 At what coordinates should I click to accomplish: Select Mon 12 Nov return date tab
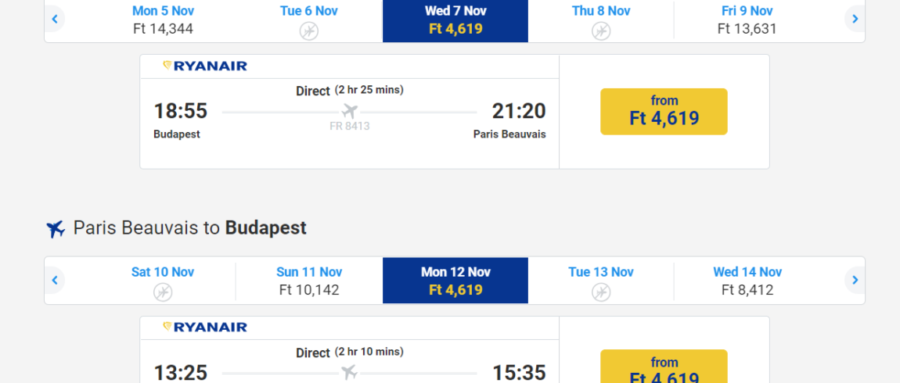[x=455, y=281]
